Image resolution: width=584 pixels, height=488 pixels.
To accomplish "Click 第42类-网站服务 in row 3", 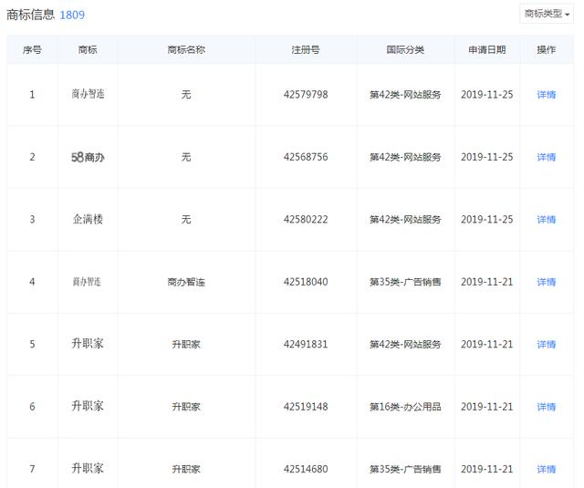I will 405,220.
